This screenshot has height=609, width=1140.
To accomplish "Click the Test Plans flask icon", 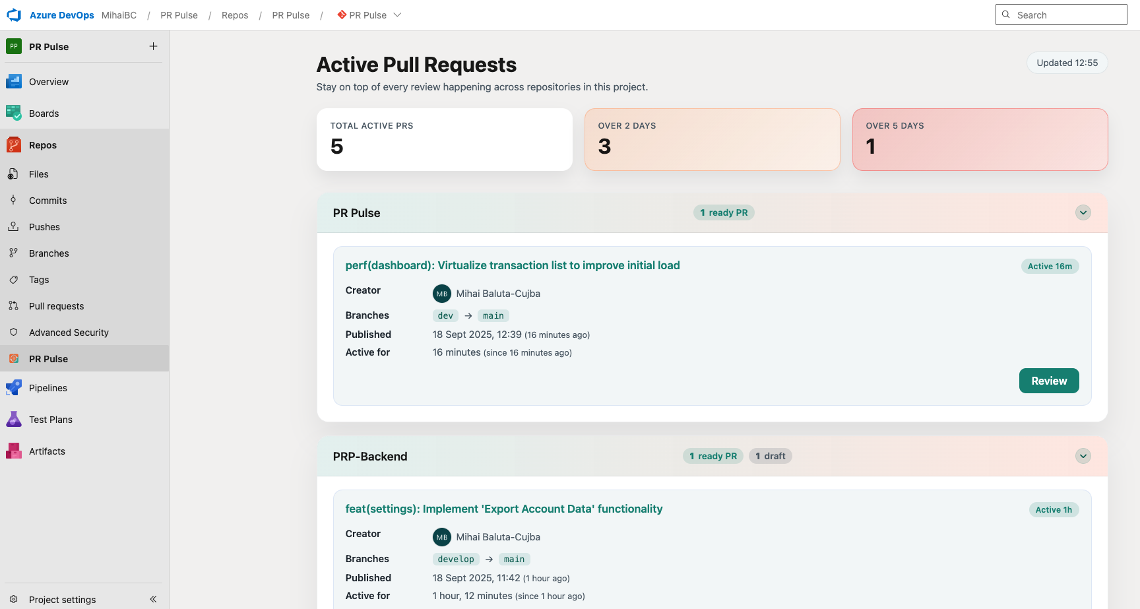I will point(14,420).
